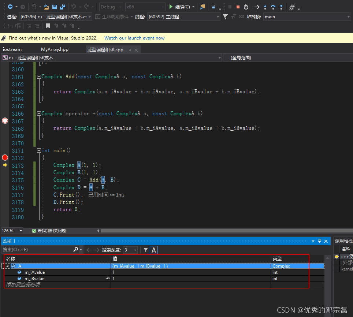Pin the m_iBvalue watch value
Image resolution: width=353 pixels, height=317 pixels.
click(108, 279)
